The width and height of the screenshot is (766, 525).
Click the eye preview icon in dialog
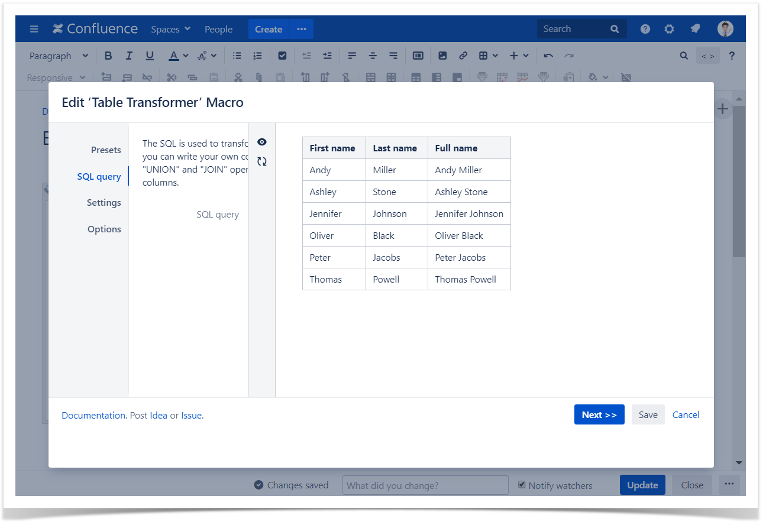tap(262, 142)
